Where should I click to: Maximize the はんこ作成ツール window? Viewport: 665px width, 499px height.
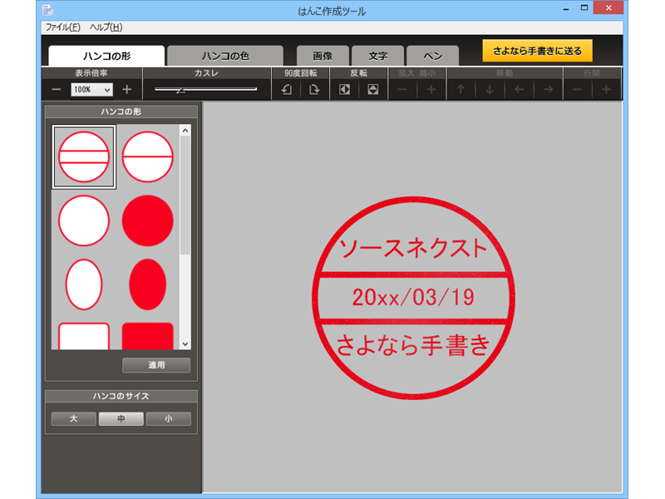coord(584,8)
